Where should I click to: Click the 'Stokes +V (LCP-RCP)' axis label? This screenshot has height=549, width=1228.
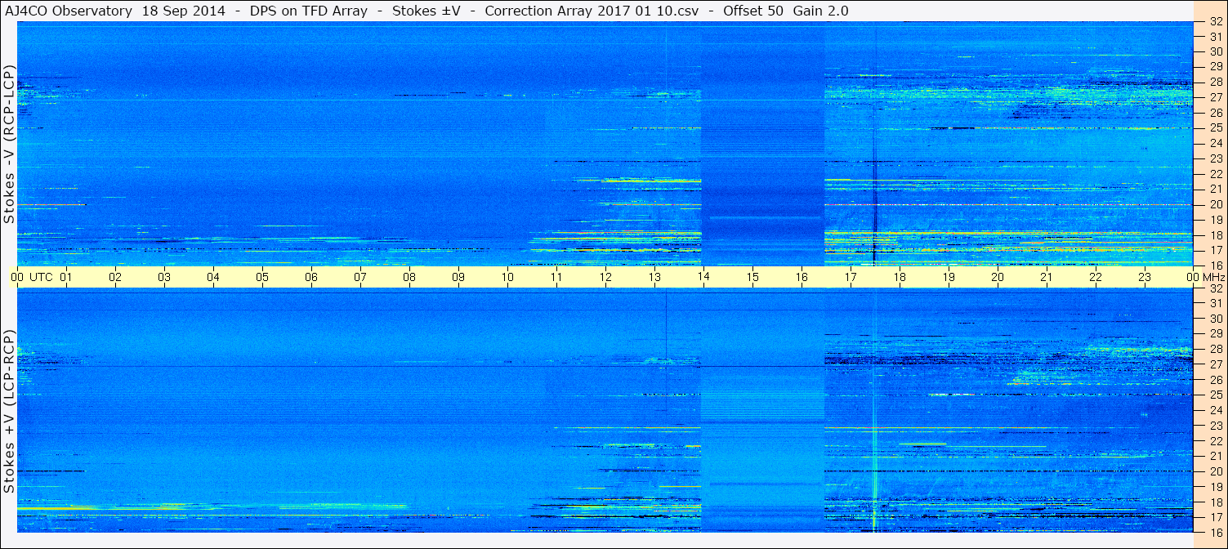pyautogui.click(x=10, y=412)
